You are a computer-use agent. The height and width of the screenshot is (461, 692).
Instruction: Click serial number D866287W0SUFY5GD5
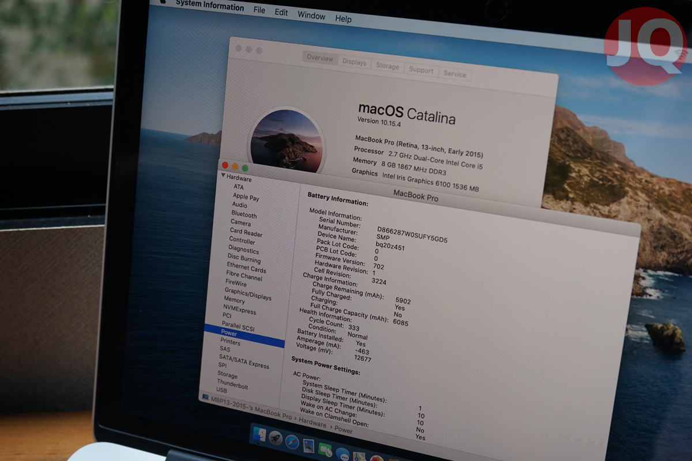(412, 234)
